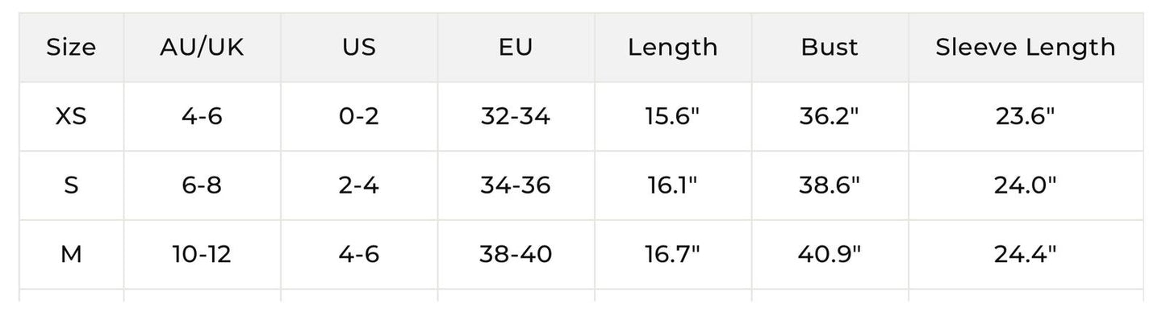Click the S size row label

71,186
